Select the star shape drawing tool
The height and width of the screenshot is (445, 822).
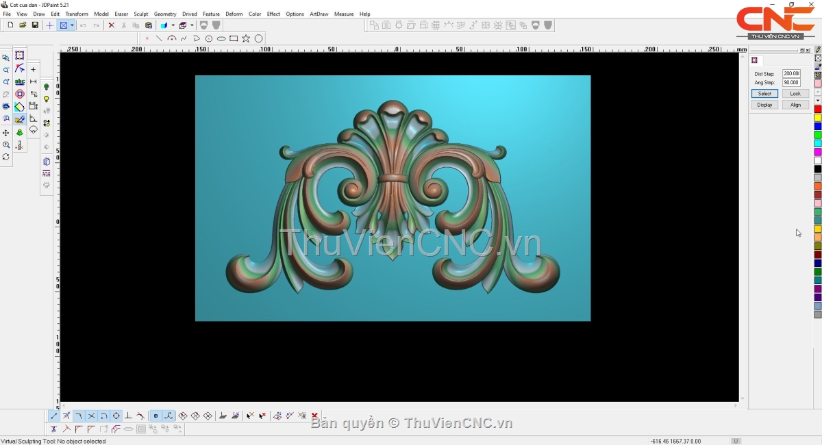pyautogui.click(x=246, y=38)
